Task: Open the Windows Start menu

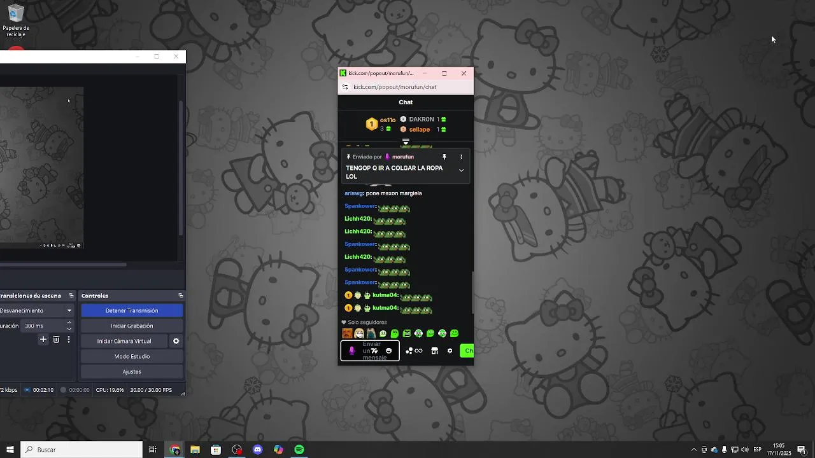Action: (x=10, y=450)
